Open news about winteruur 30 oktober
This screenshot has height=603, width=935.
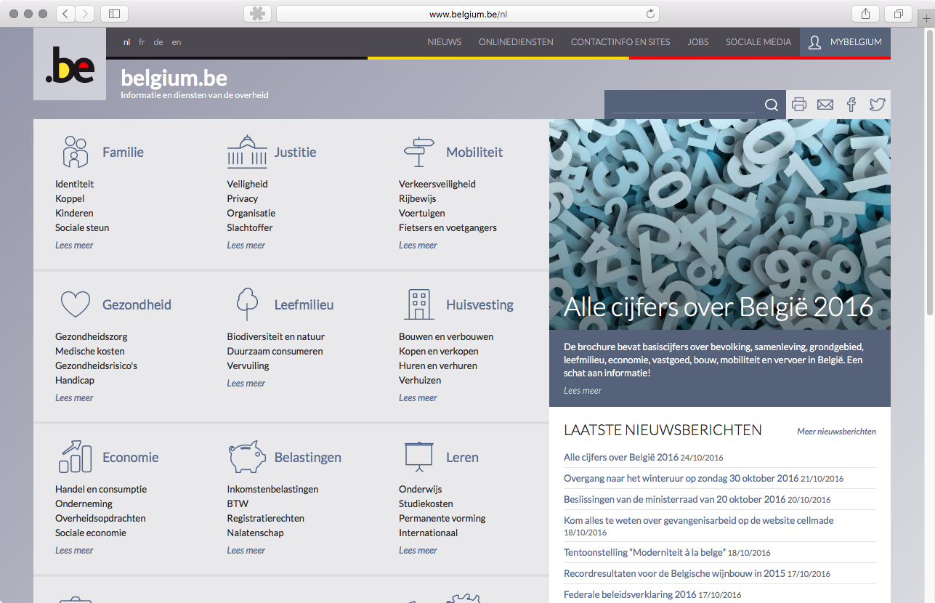coord(681,479)
